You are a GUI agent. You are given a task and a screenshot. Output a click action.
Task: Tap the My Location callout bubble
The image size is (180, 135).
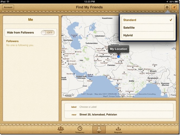(x=118, y=49)
